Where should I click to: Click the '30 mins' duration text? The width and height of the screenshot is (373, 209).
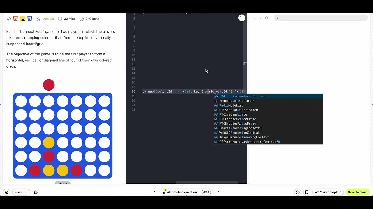pos(70,19)
